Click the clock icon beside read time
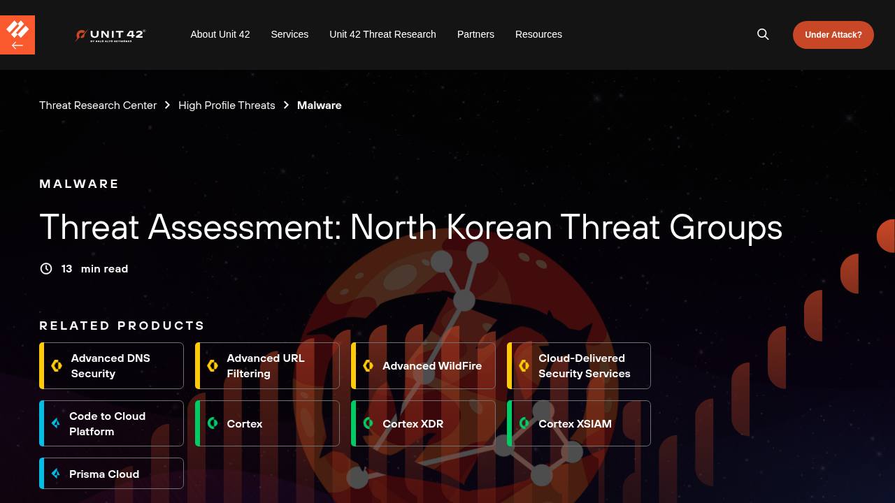 tap(46, 269)
